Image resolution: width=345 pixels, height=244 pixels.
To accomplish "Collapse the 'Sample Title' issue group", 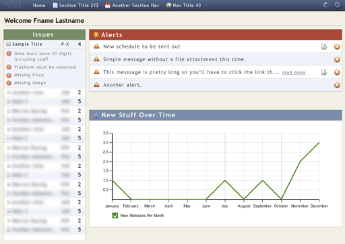I will click(x=9, y=44).
